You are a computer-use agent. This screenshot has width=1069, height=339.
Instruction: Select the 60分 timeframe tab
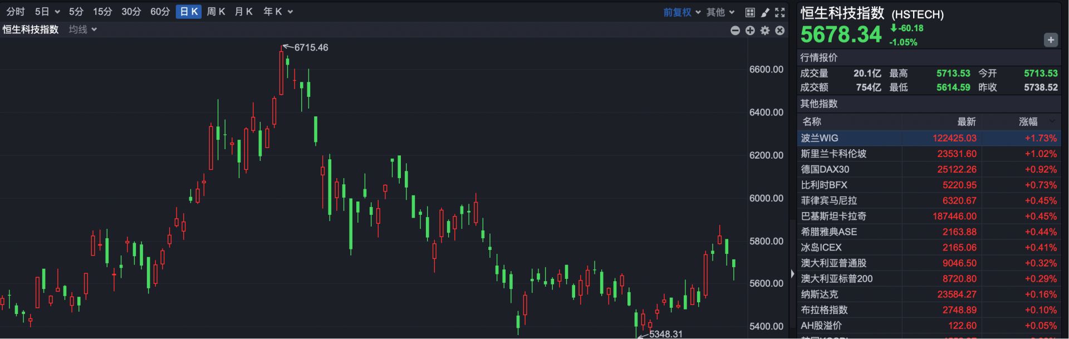160,12
